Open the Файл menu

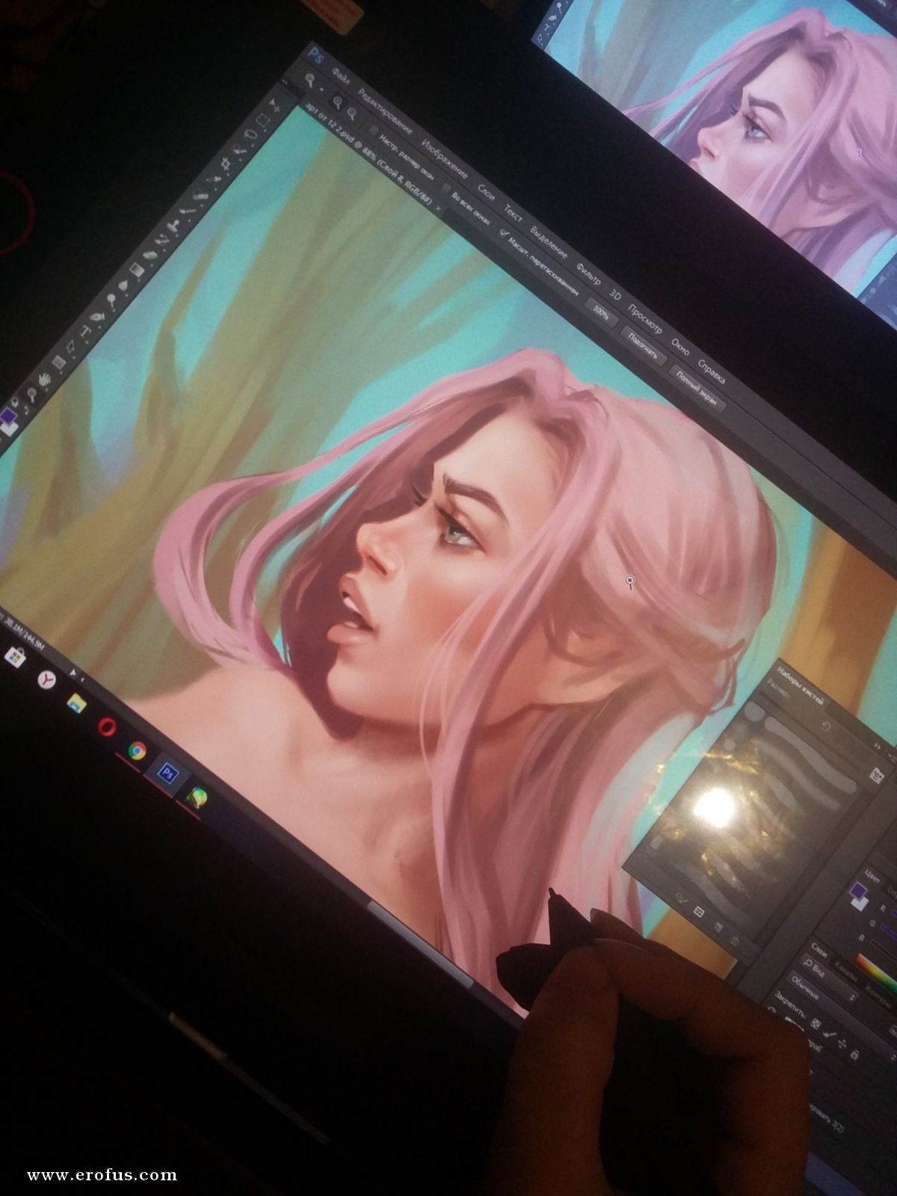pyautogui.click(x=340, y=77)
